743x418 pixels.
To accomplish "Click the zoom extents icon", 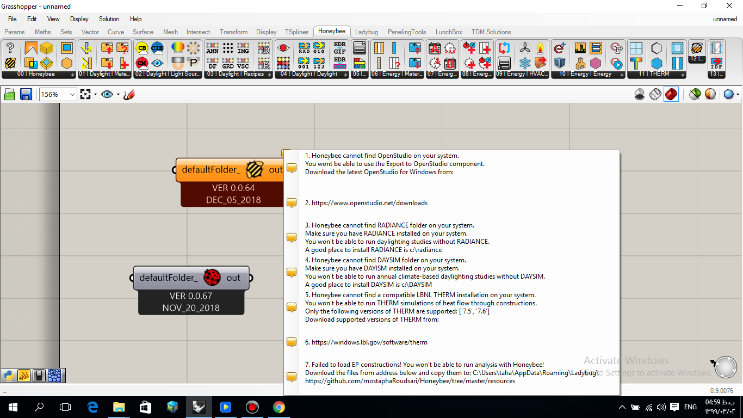I will tap(85, 95).
